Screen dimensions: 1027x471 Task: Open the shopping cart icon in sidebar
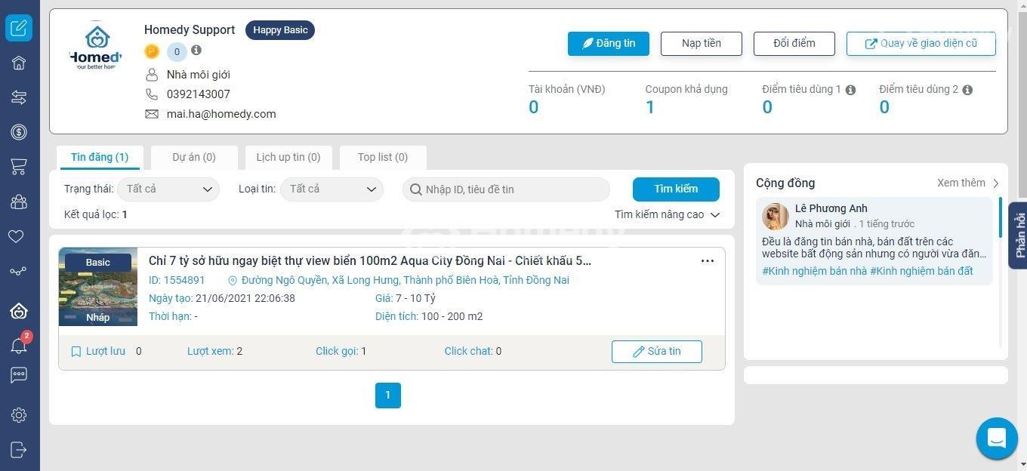(x=19, y=167)
